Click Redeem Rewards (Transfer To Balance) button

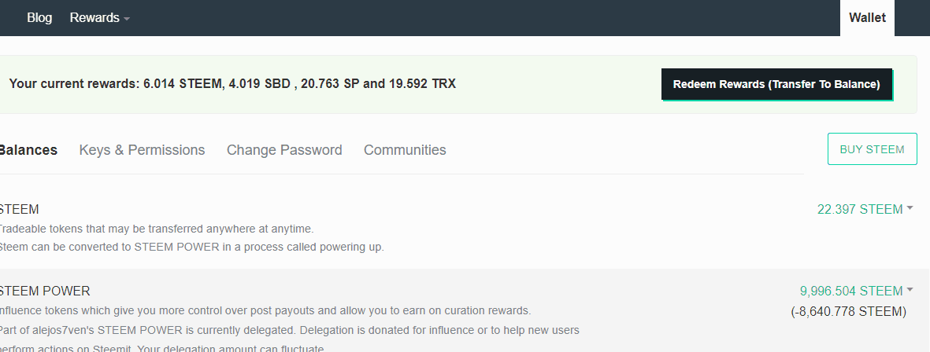[776, 84]
